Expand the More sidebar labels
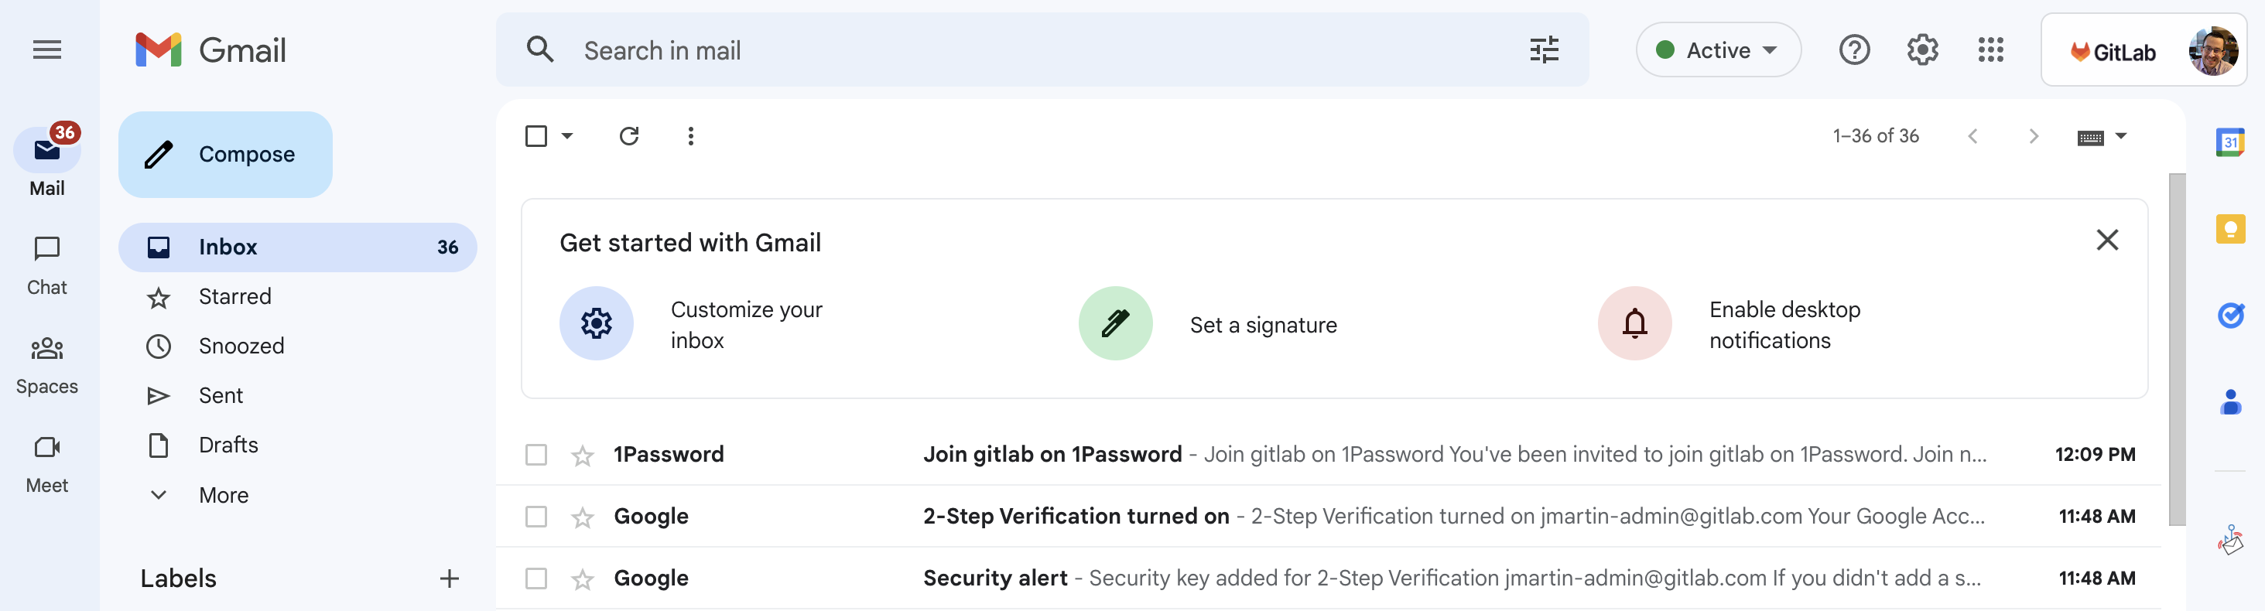This screenshot has width=2265, height=611. click(224, 495)
